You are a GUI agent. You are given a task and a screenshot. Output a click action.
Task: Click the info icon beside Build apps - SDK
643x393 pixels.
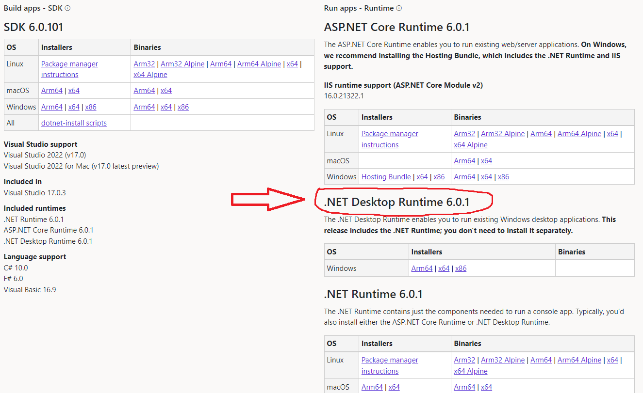67,8
